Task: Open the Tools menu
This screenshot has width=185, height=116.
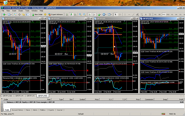Action: pos(27,11)
